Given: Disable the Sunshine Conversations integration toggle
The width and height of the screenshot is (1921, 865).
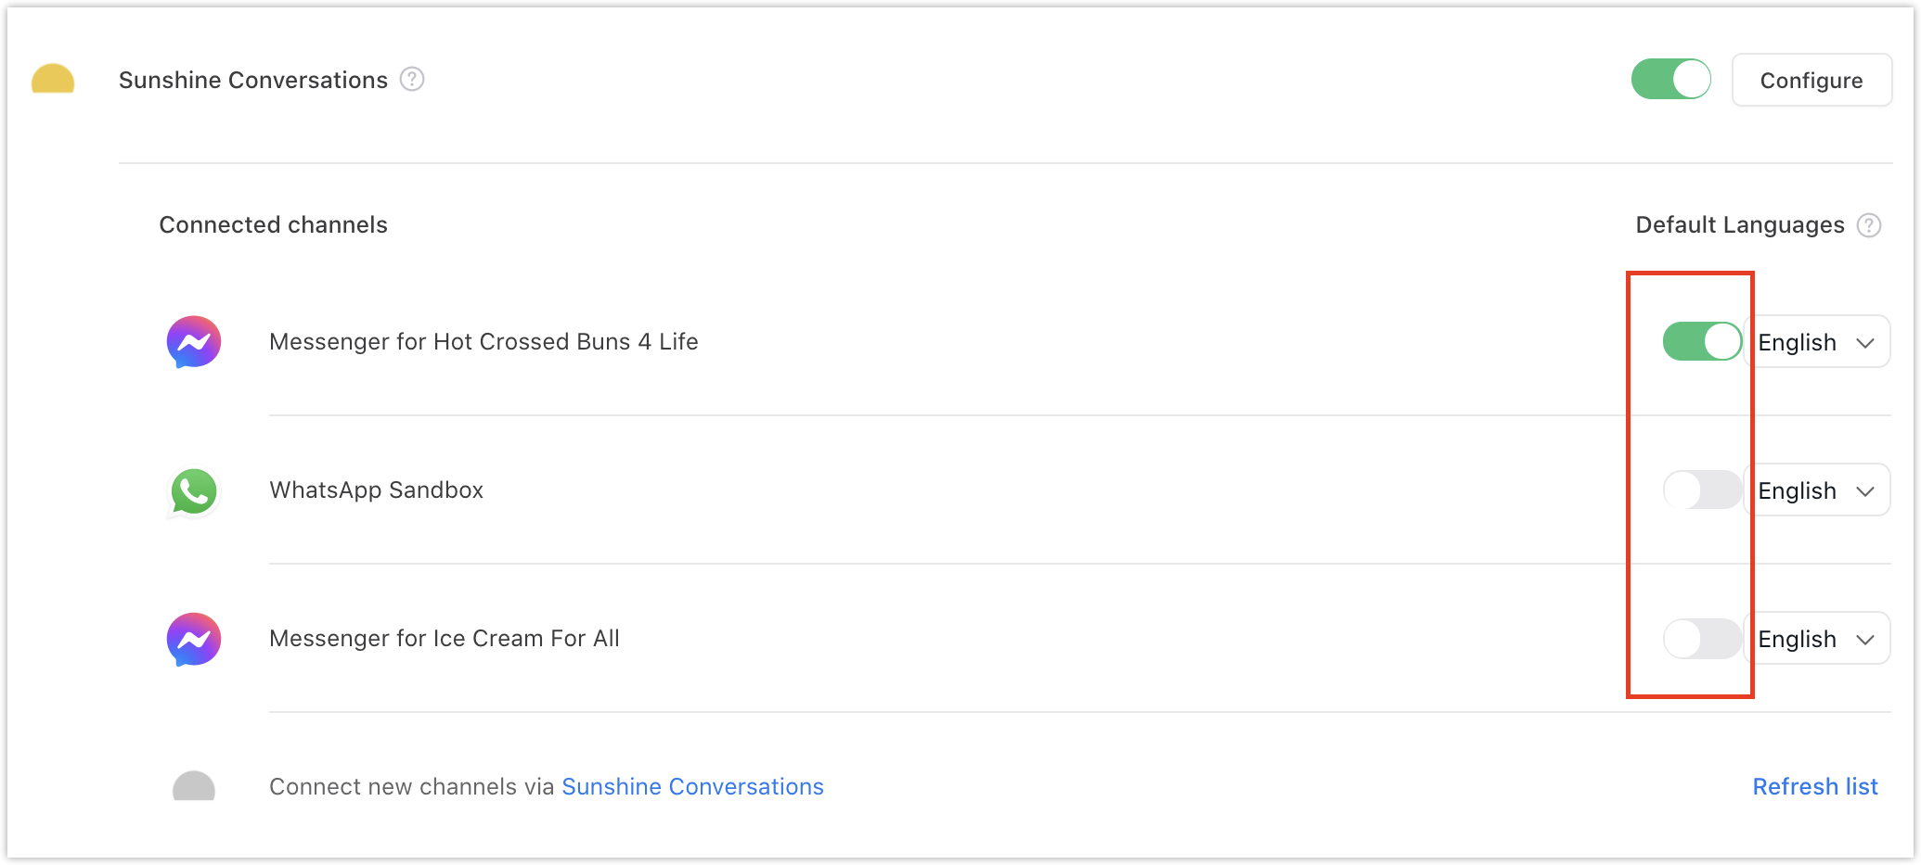Looking at the screenshot, I should [1670, 79].
